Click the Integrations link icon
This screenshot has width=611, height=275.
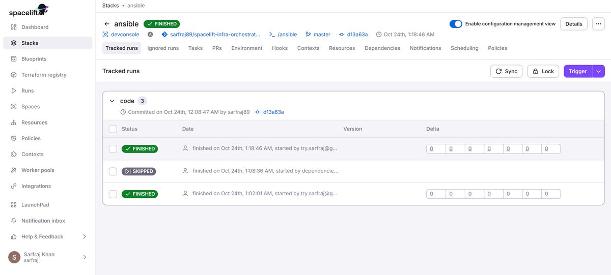[x=14, y=186]
